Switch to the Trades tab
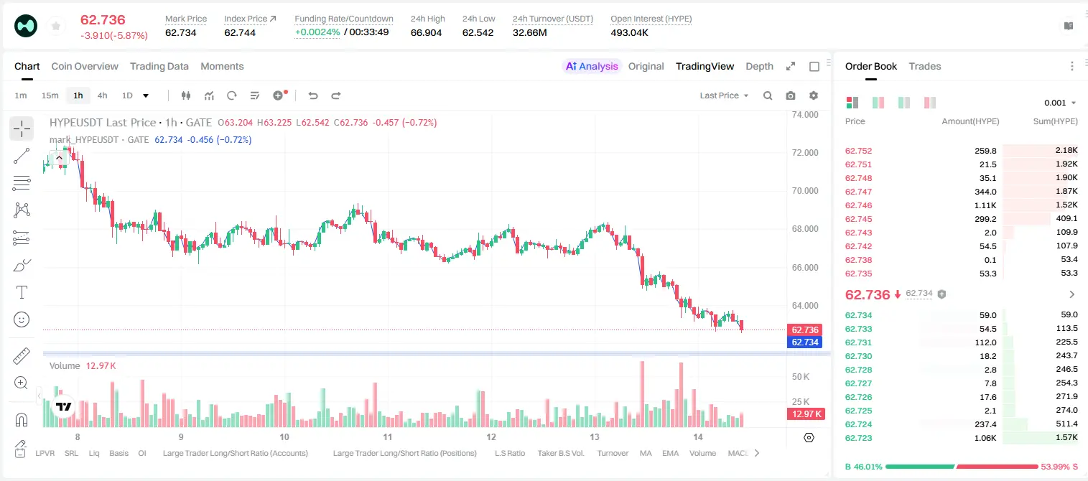Viewport: 1088px width, 481px height. (x=924, y=66)
